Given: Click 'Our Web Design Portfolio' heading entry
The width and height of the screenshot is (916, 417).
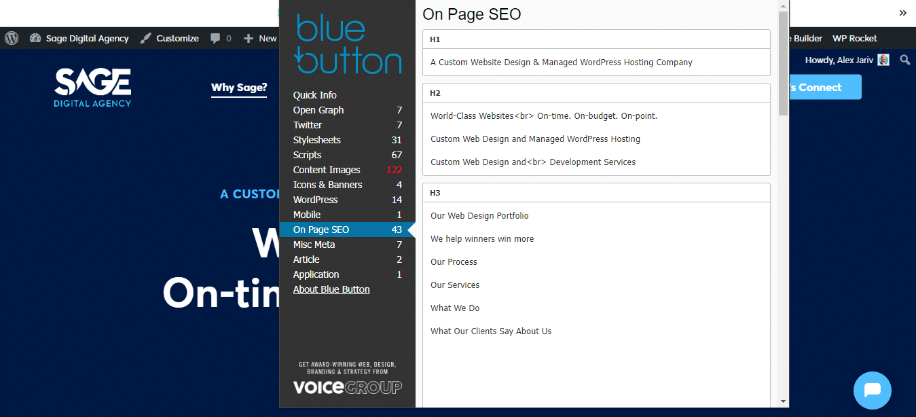Looking at the screenshot, I should click(479, 216).
